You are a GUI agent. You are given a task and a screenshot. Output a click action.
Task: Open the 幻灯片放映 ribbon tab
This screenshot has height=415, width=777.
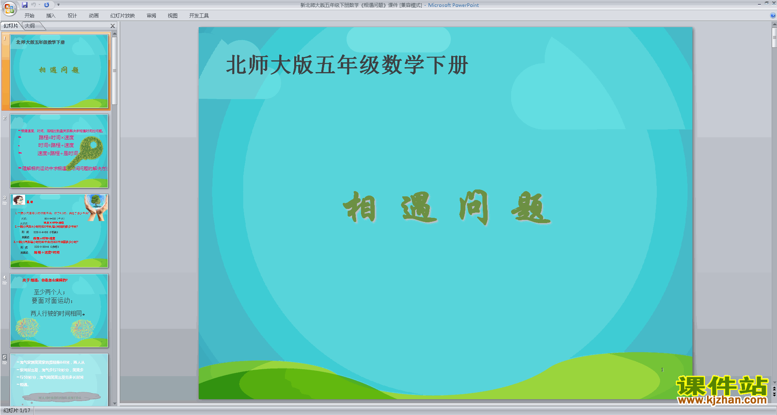click(123, 16)
